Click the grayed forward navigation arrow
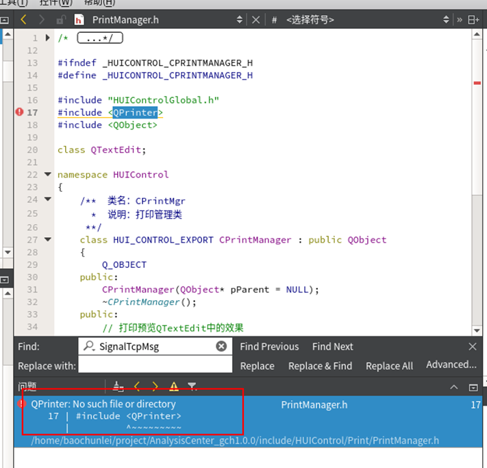The width and height of the screenshot is (487, 468). 41,20
